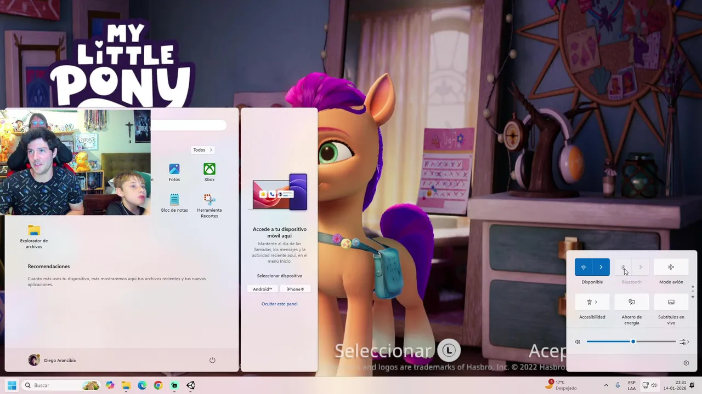702x394 pixels.
Task: Toggle Ahorro de energía setting
Action: point(632,302)
